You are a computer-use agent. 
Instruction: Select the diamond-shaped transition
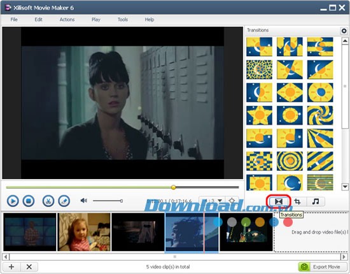click(290, 92)
